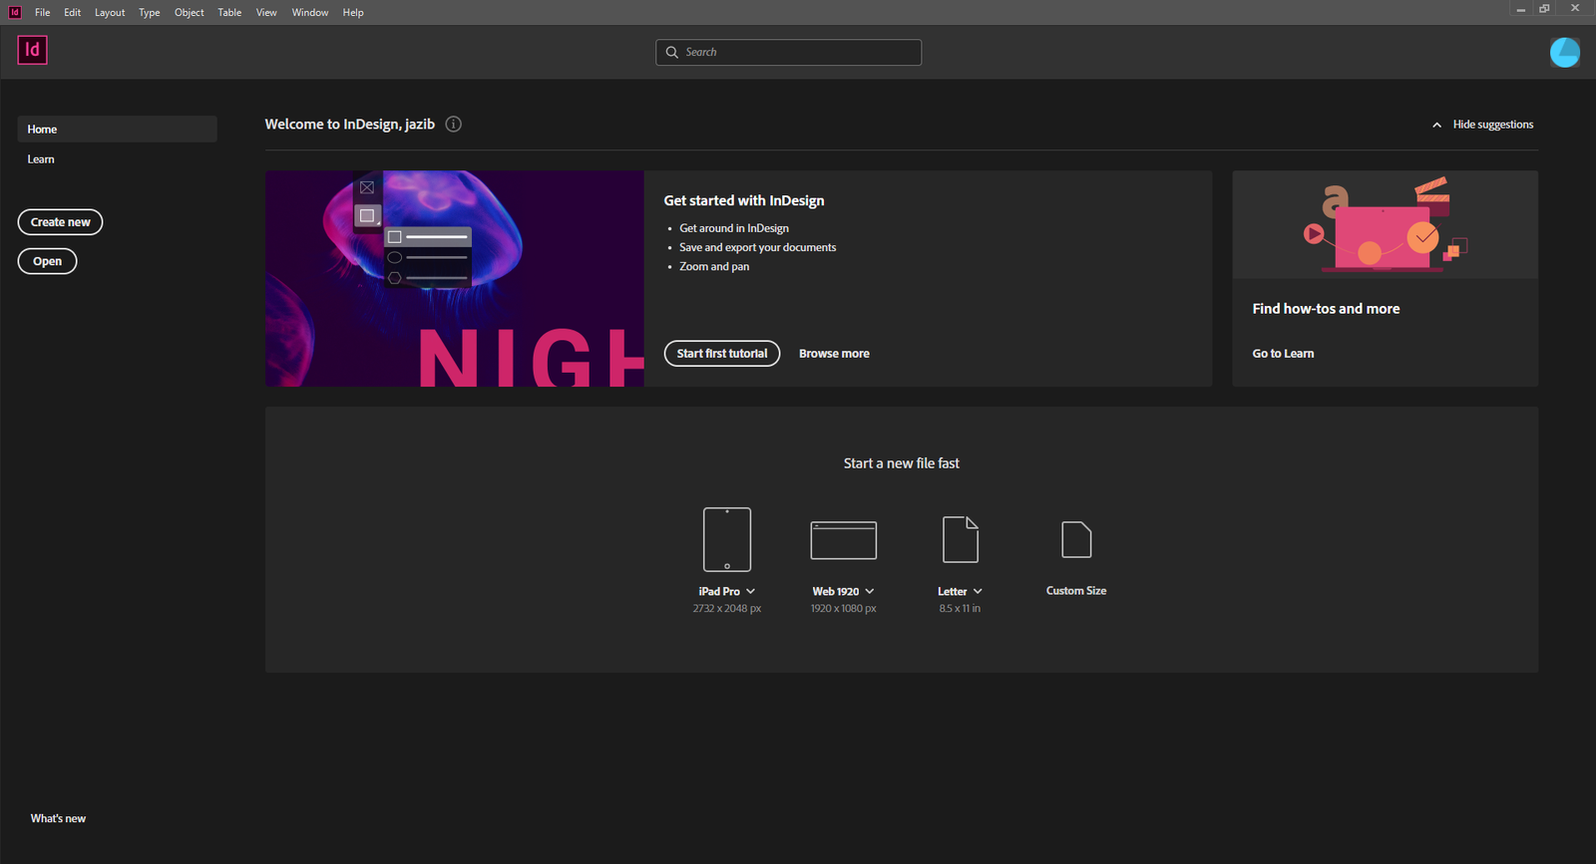
Task: Click the Hide suggestions text
Action: tap(1492, 125)
